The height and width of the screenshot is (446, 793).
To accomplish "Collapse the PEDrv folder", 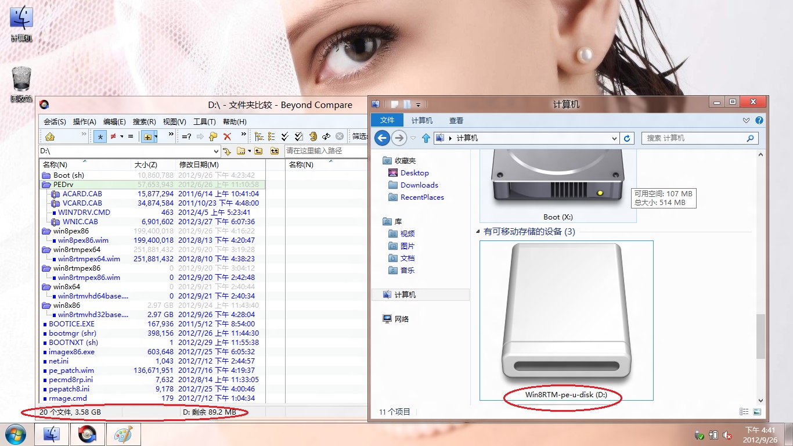I will point(46,185).
